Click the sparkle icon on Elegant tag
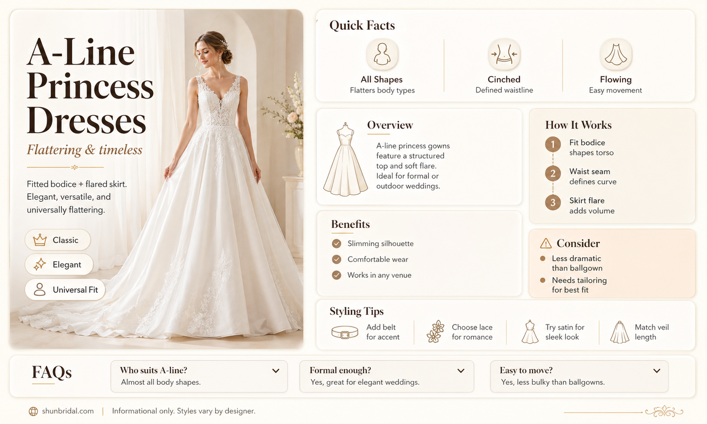 40,264
